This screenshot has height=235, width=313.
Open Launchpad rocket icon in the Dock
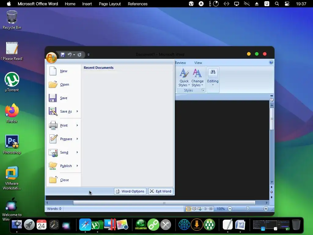pyautogui.click(x=29, y=225)
